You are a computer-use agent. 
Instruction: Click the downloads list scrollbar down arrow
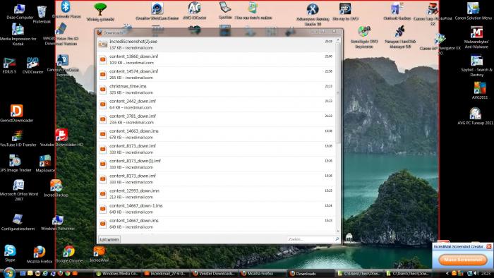point(338,231)
